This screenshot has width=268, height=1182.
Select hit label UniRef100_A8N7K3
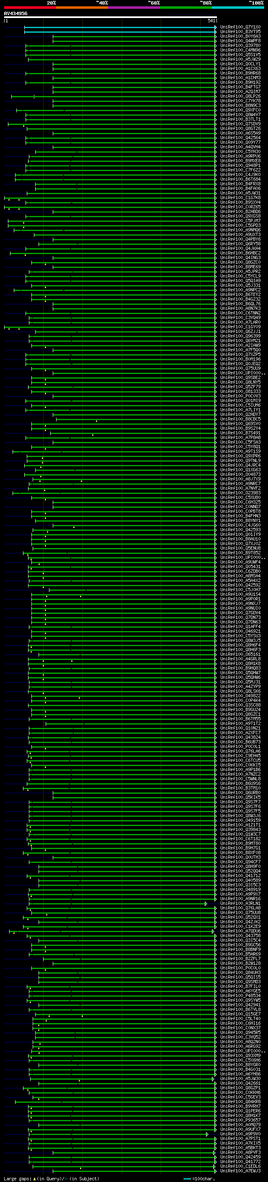tap(240, 308)
